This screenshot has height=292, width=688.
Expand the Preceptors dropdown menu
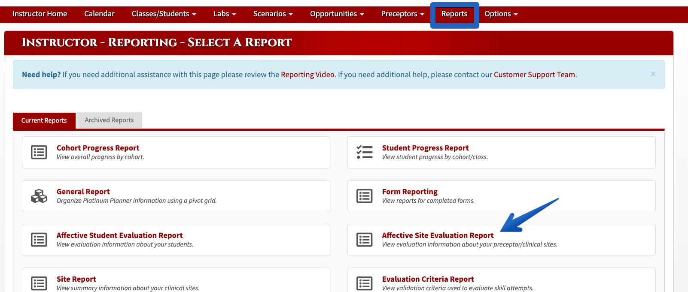[402, 14]
